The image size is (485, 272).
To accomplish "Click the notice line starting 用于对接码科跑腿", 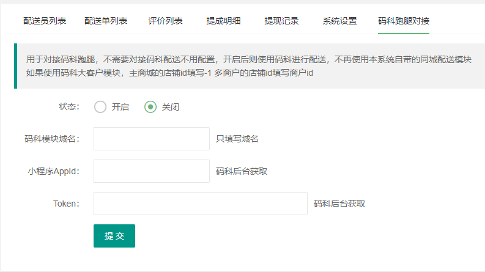I will coord(249,59).
